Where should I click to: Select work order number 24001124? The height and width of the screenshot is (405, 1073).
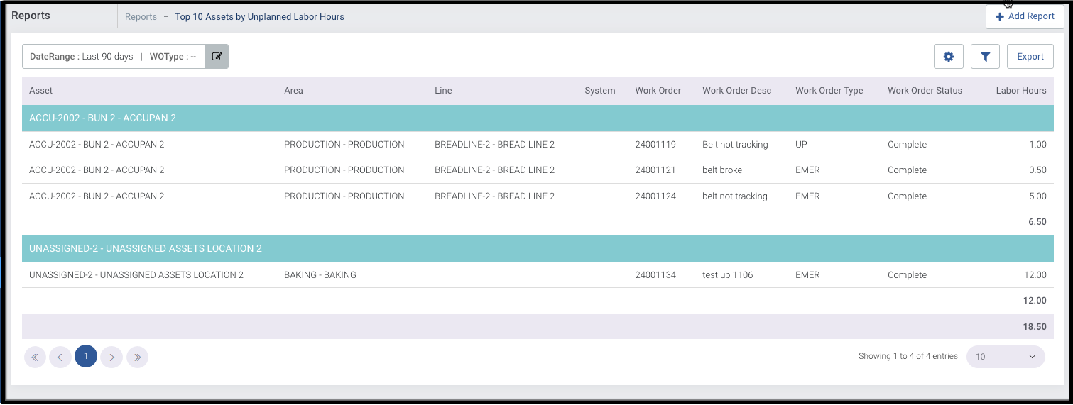[x=655, y=196]
